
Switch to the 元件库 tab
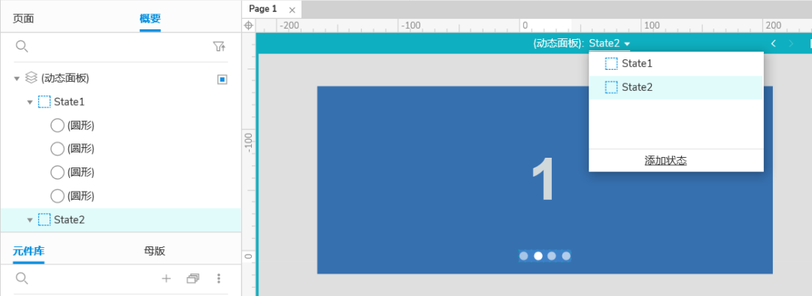29,252
